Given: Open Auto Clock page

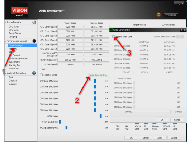Looking at the screenshot, I should [x=14, y=68].
